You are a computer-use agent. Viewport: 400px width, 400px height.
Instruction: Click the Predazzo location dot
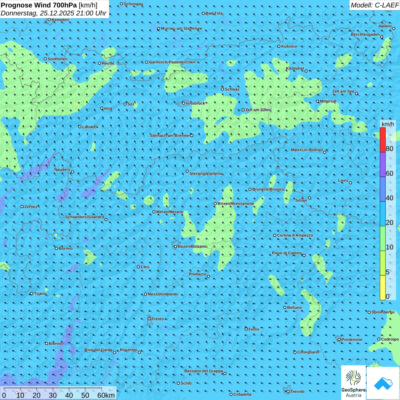click(208, 276)
